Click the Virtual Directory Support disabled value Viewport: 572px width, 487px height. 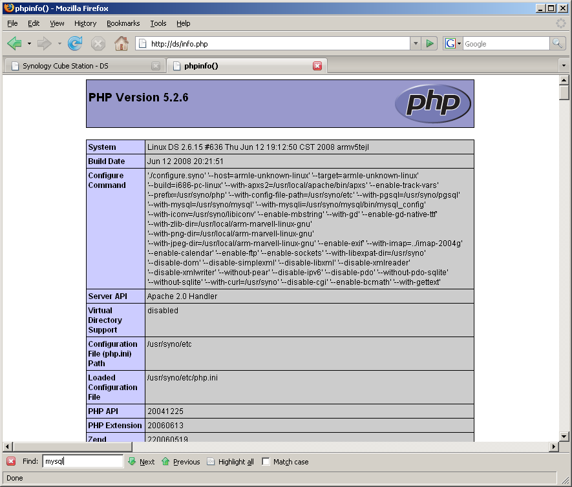[163, 311]
